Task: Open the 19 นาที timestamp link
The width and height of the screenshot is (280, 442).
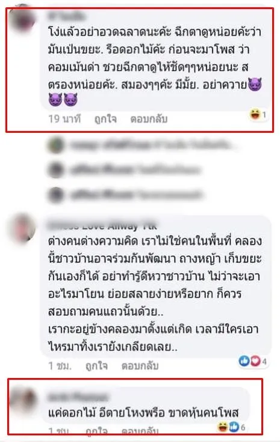Action: (64, 119)
